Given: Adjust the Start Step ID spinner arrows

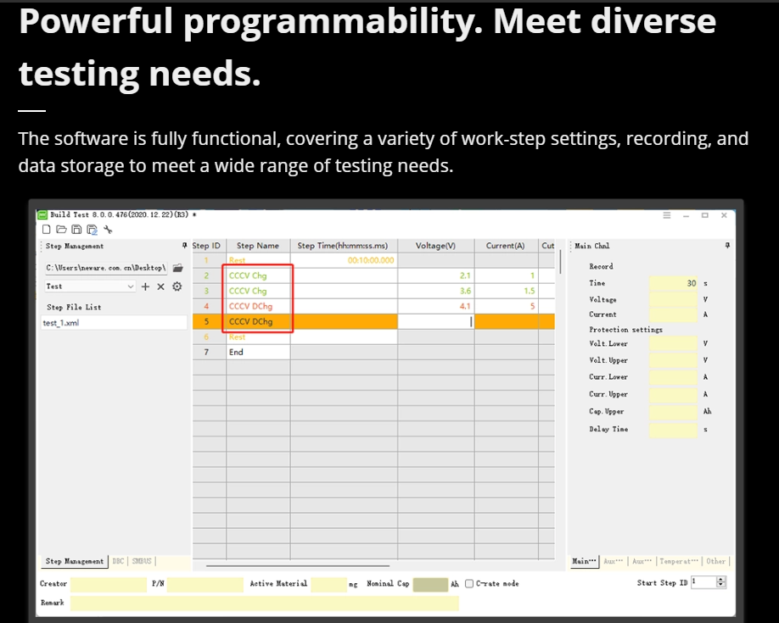Looking at the screenshot, I should tap(721, 582).
